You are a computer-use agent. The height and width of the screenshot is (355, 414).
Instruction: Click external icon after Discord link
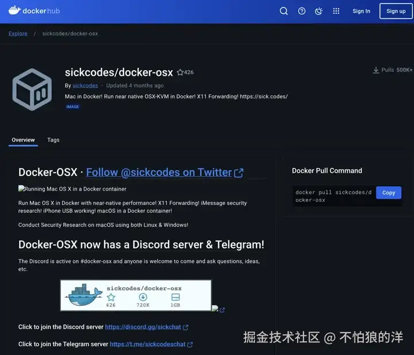coord(186,327)
